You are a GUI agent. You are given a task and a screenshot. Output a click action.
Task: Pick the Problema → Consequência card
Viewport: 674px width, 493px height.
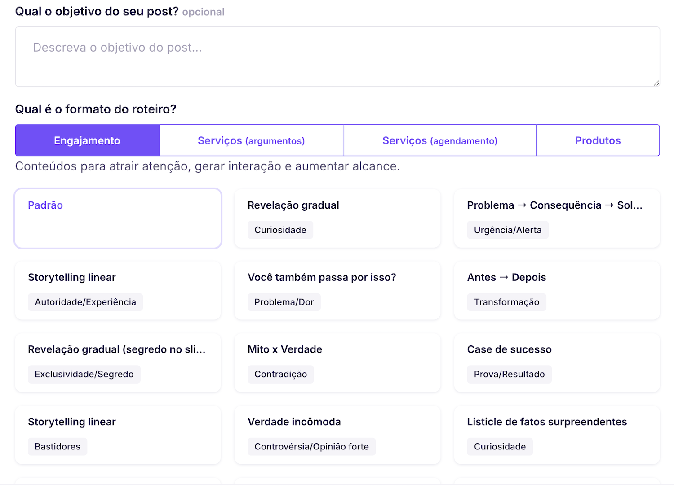556,218
